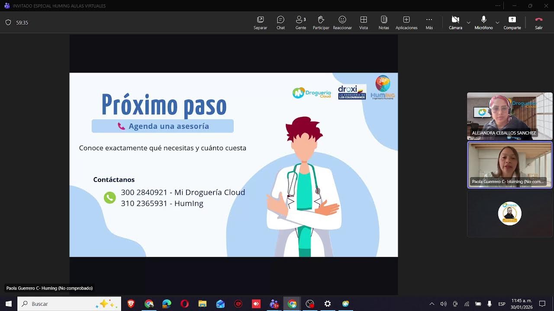Launch Opera browser from the taskbar
The height and width of the screenshot is (311, 554).
pos(184,304)
